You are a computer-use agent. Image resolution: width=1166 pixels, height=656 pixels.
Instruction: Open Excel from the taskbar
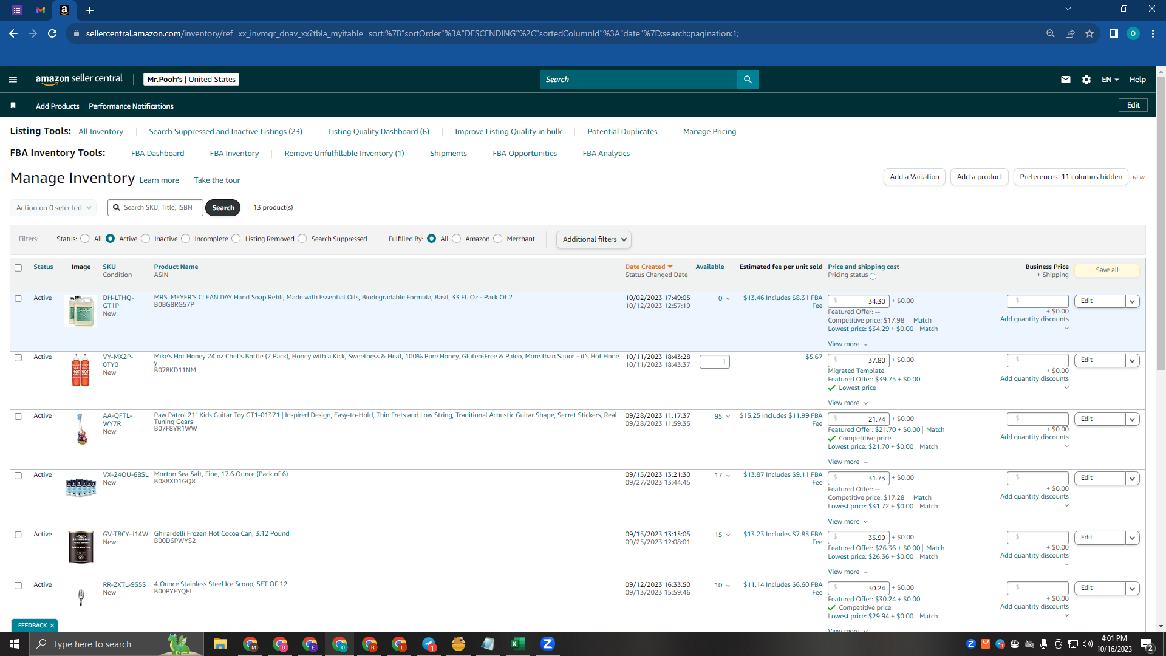point(518,644)
